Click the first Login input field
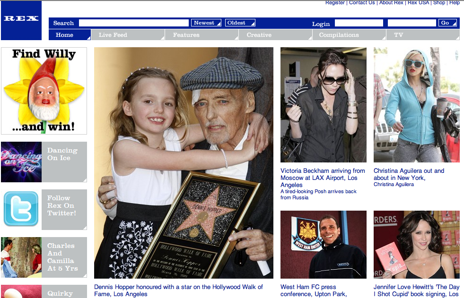The width and height of the screenshot is (464, 298). tap(359, 23)
